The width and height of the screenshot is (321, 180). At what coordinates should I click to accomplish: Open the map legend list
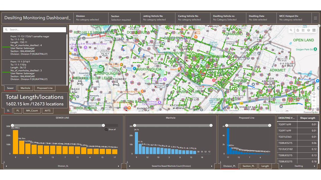tap(303, 30)
